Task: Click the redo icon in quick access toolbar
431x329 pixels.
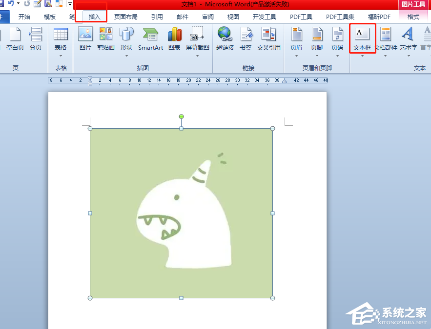Action: point(27,3)
